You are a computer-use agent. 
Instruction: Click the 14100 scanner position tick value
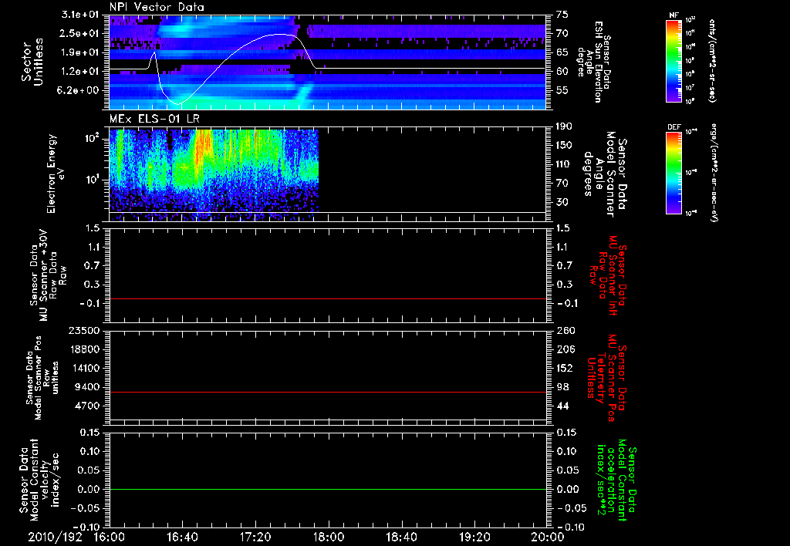click(x=85, y=368)
